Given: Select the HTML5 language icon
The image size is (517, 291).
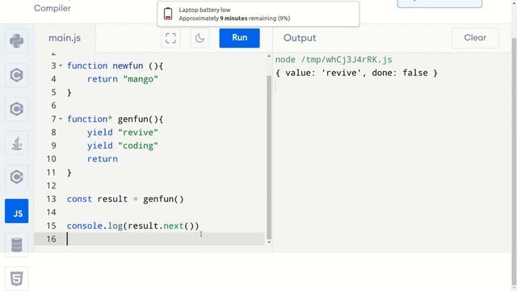Looking at the screenshot, I should click(16, 279).
